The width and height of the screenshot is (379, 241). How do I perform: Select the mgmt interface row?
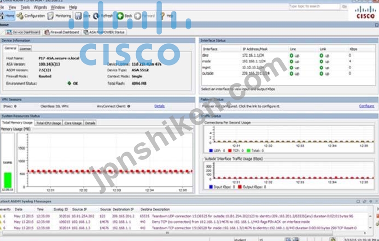(288, 68)
